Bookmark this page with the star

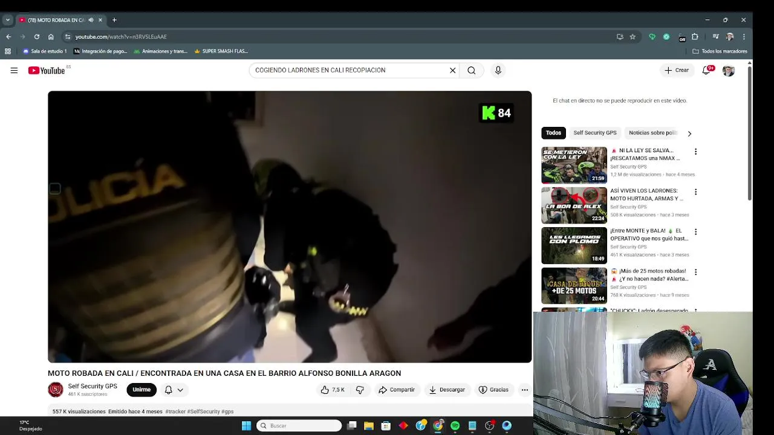point(633,37)
